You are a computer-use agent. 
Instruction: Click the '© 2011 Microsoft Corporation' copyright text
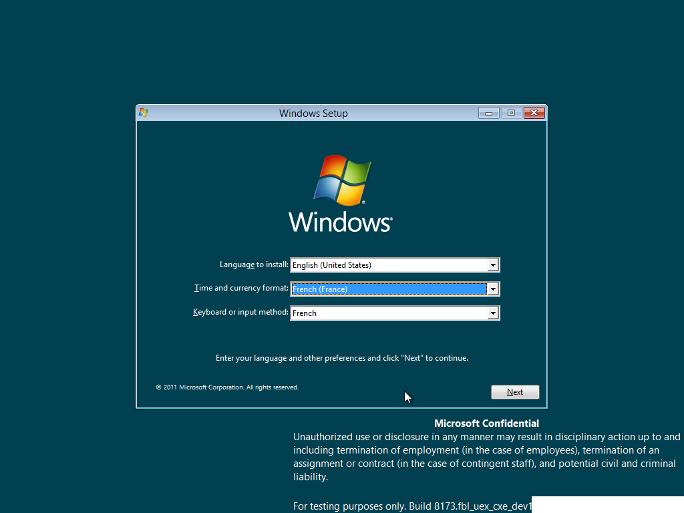pyautogui.click(x=227, y=387)
